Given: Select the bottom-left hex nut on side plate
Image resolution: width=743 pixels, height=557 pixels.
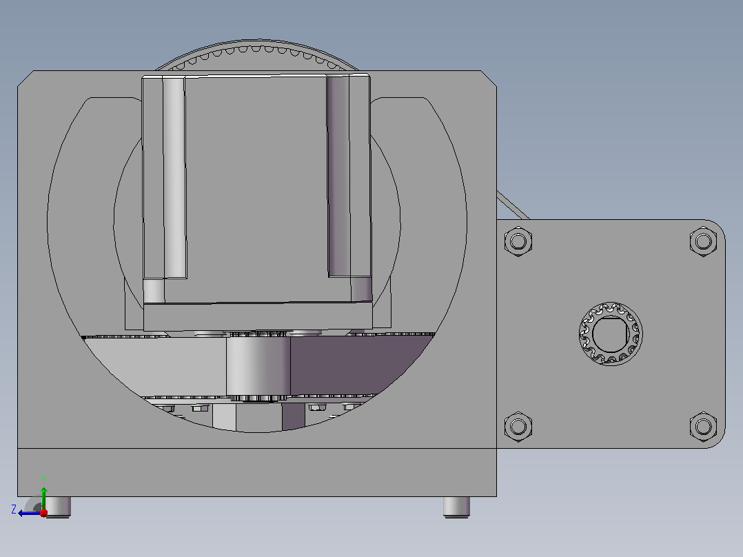Looking at the screenshot, I should (518, 427).
